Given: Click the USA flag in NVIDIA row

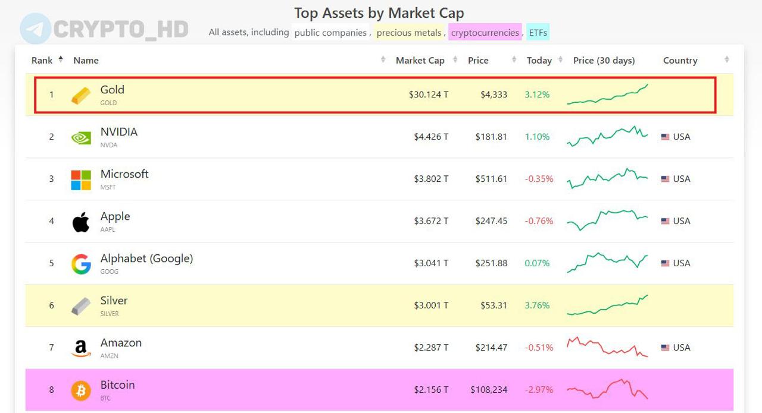Looking at the screenshot, I should 665,137.
